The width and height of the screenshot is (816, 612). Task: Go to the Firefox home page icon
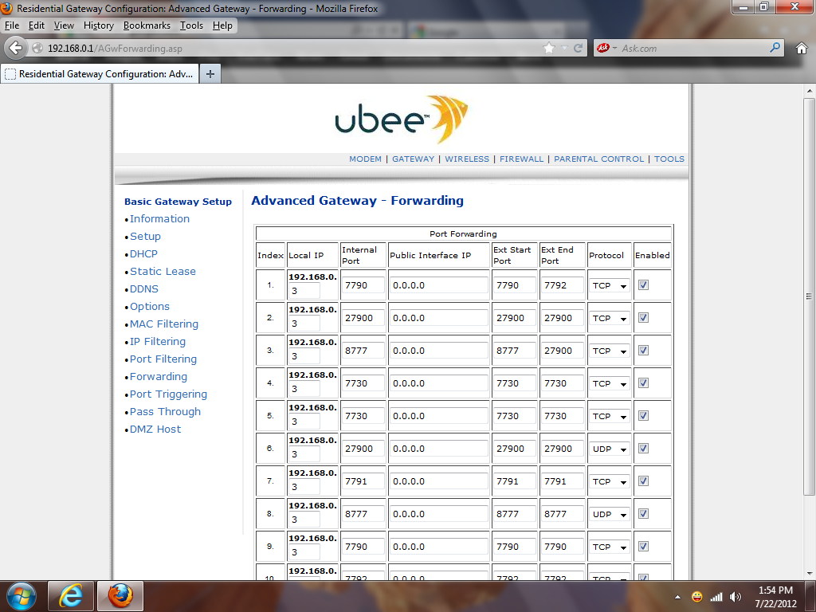click(802, 48)
